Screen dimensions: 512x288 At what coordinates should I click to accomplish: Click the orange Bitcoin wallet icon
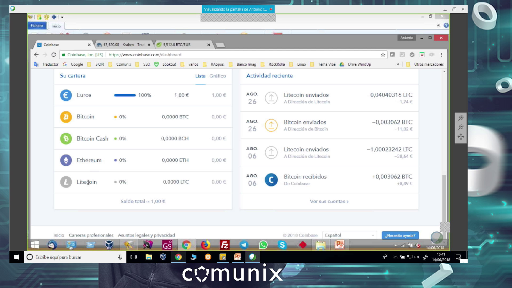click(x=66, y=117)
